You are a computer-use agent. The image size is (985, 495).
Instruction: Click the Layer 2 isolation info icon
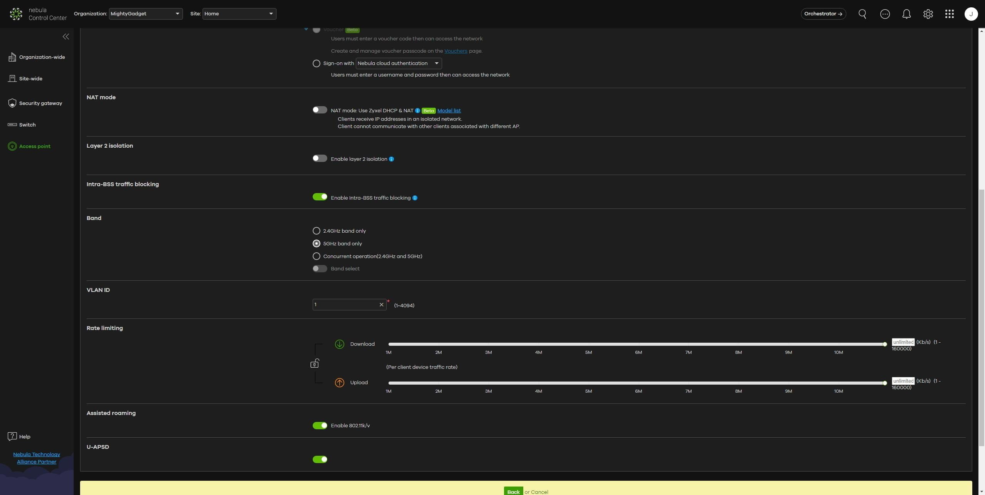click(x=391, y=159)
